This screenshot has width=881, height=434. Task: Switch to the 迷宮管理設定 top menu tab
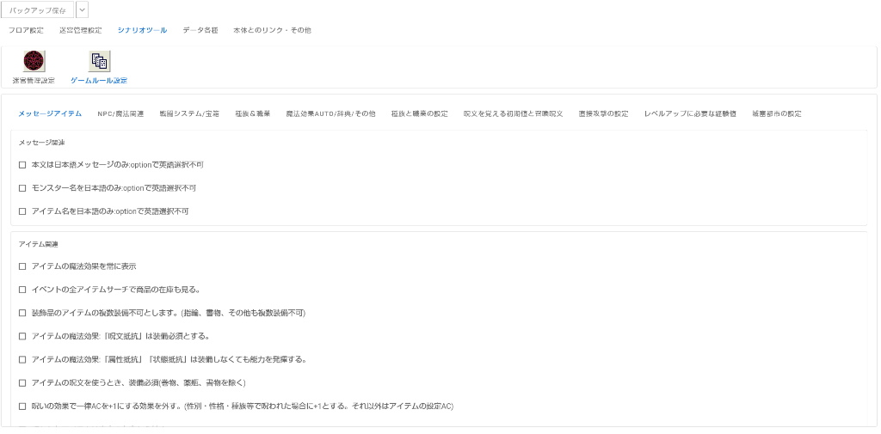point(80,30)
